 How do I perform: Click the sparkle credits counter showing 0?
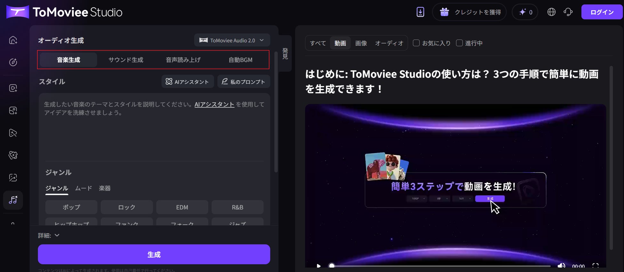click(x=525, y=12)
